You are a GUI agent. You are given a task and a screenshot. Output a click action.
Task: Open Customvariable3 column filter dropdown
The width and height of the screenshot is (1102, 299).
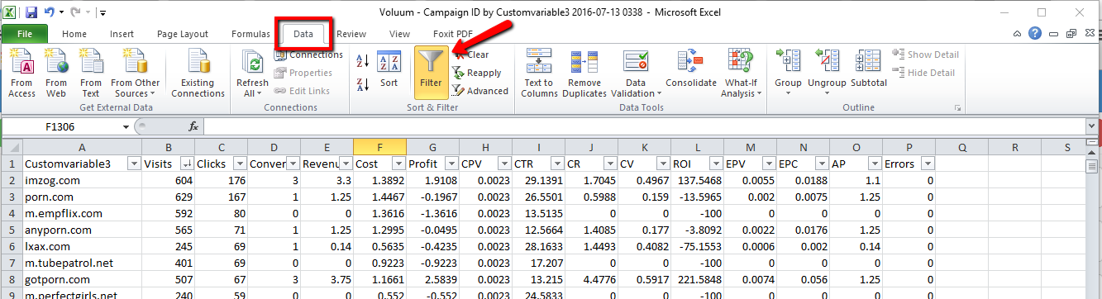coord(134,164)
